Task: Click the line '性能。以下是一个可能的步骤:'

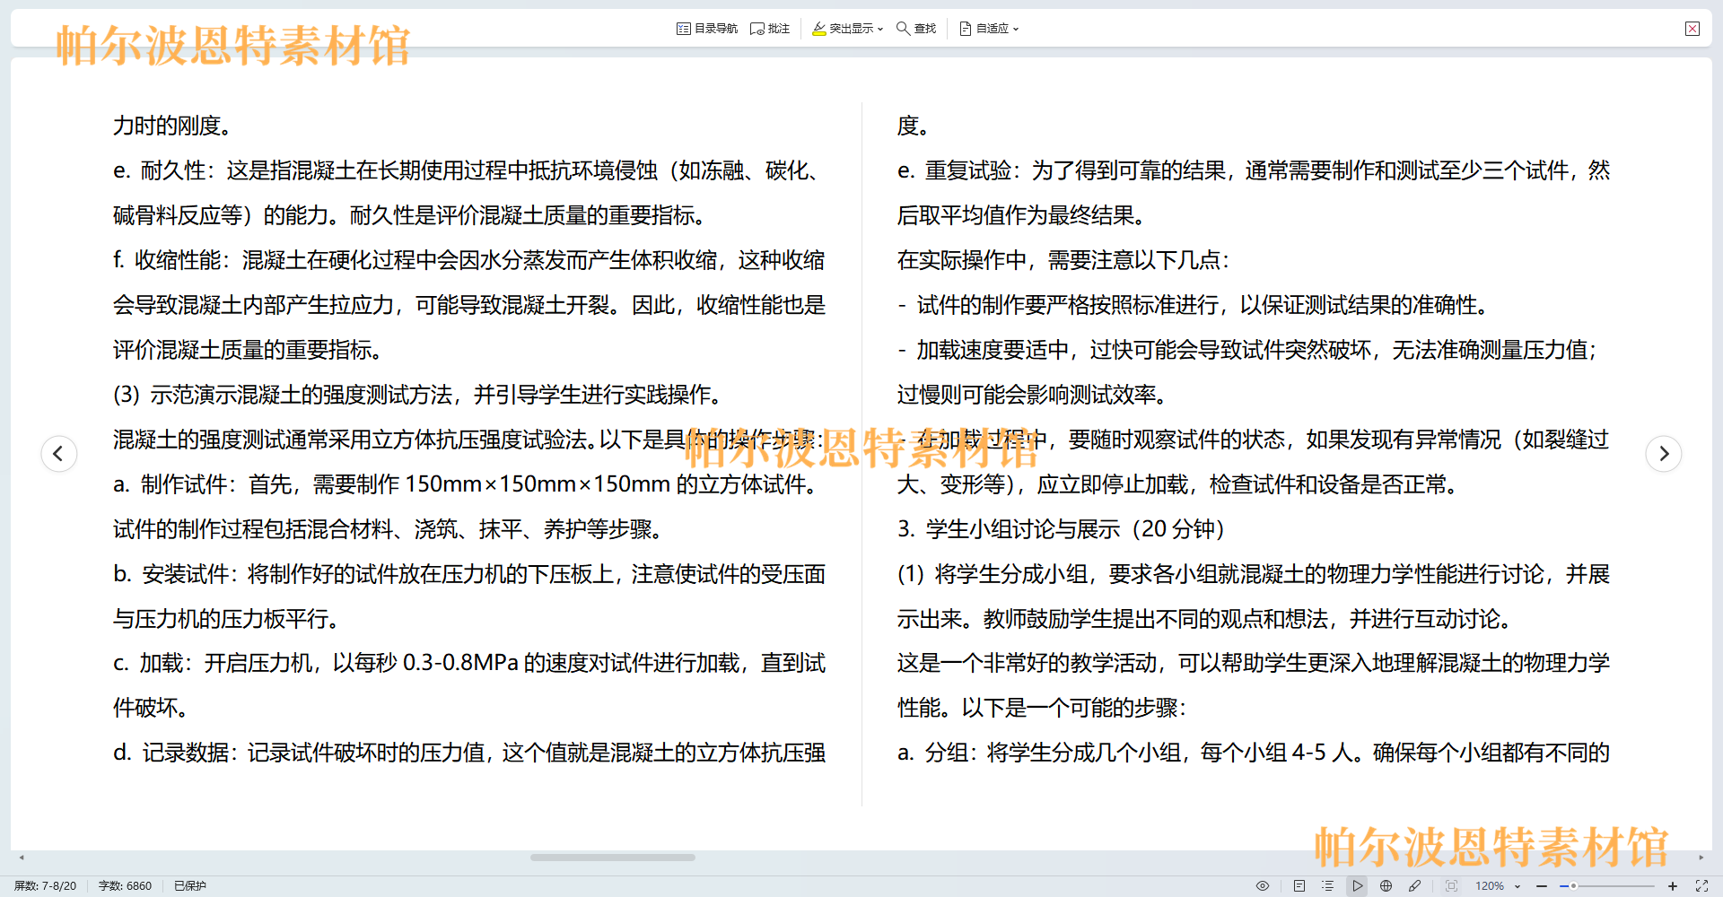Action: 1042,708
